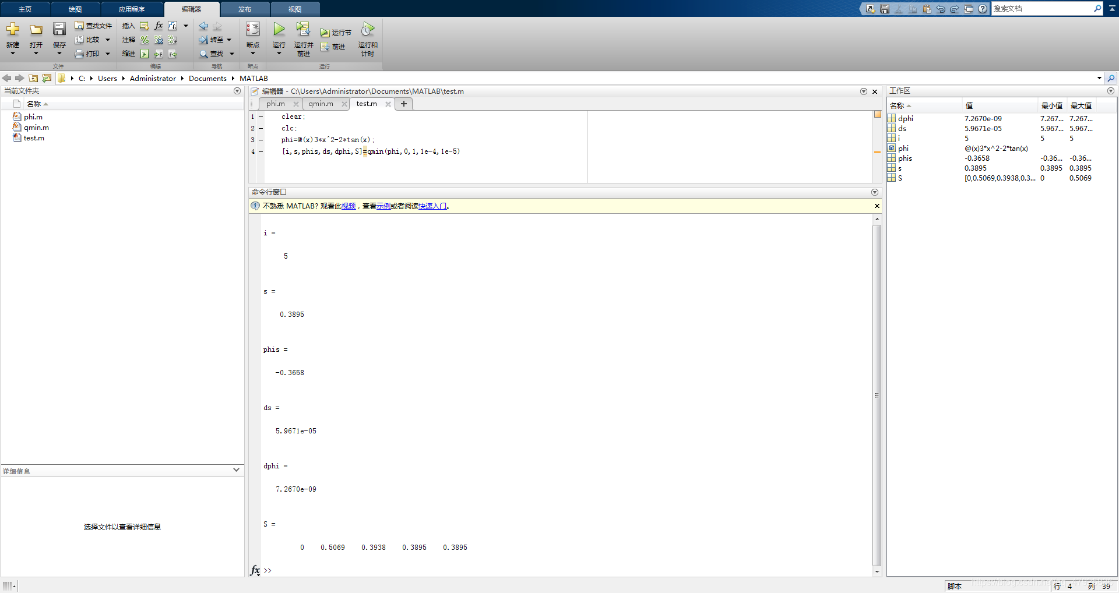Expand the Details (详细信息) panel chevron
This screenshot has height=593, width=1119.
236,470
